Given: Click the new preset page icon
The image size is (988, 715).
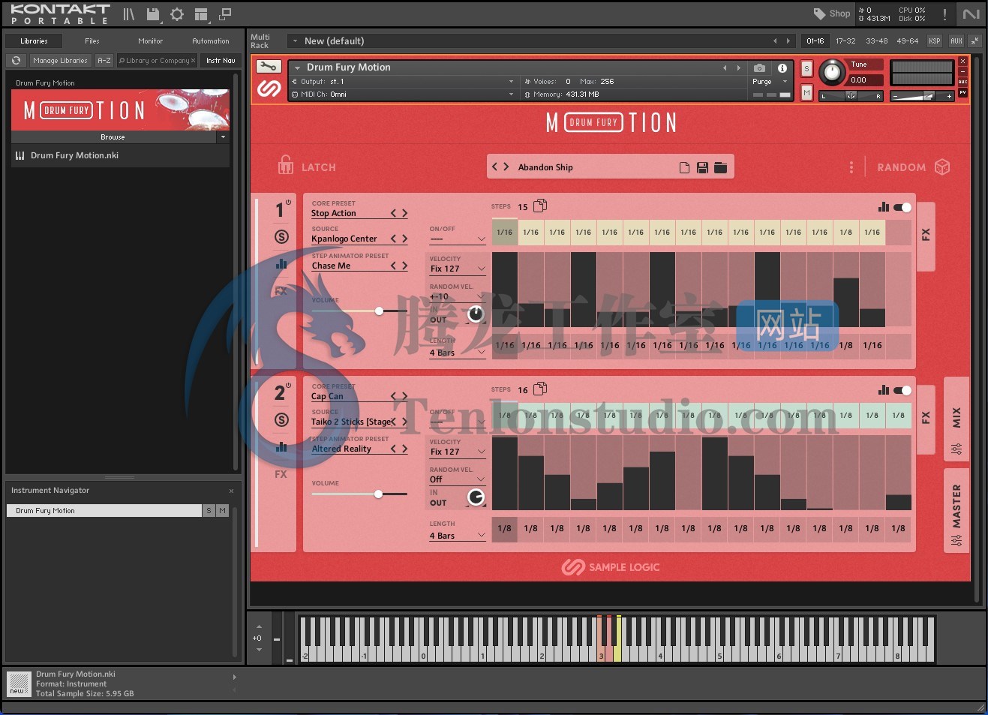Looking at the screenshot, I should (x=684, y=167).
